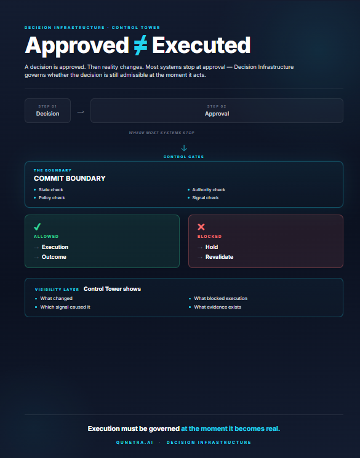
Task: Click the 'Executed' word in the headline
Action: pyautogui.click(x=201, y=45)
